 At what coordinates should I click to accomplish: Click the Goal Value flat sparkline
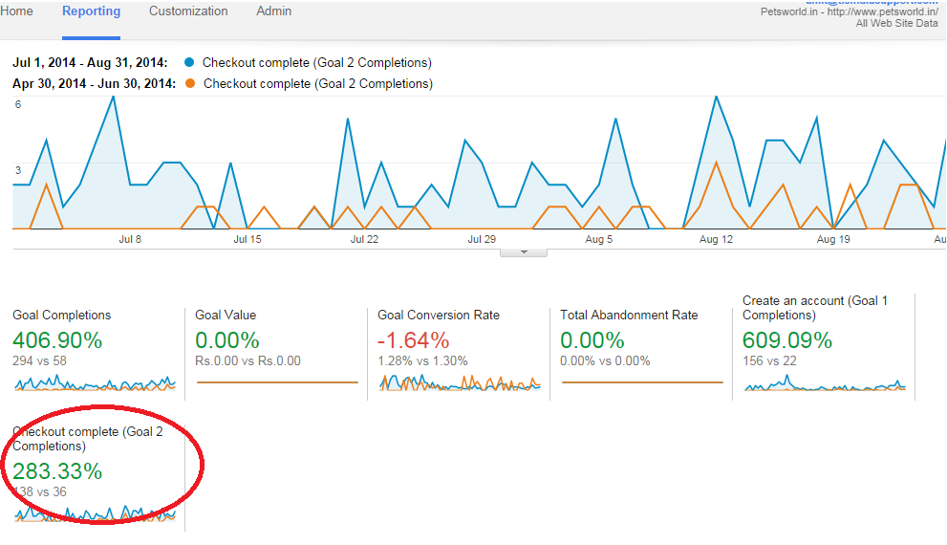[x=277, y=382]
